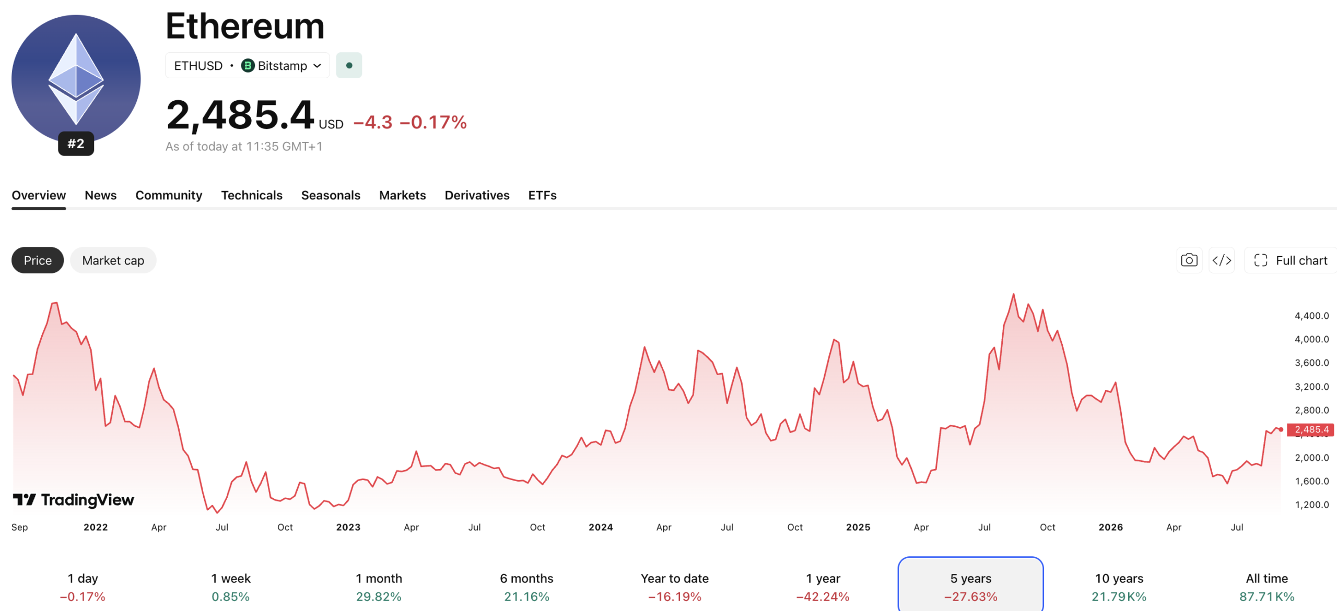Open the Full chart view
Screen dimensions: 1337x611
click(1291, 260)
